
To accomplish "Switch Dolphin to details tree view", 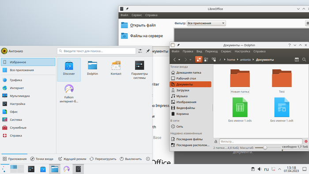I will 214,60.
